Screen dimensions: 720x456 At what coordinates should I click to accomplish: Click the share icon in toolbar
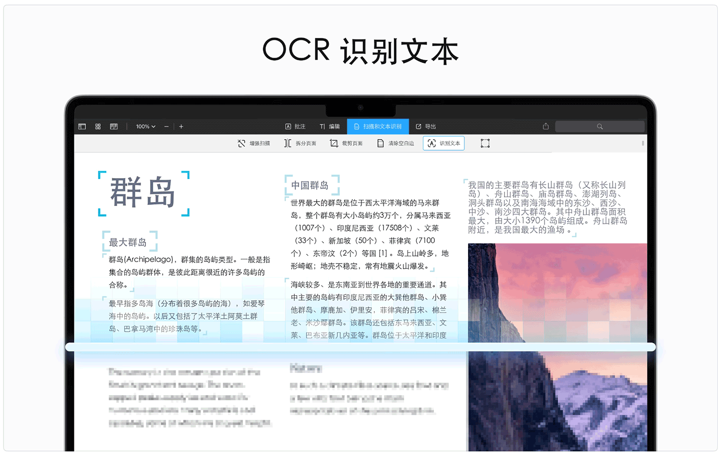click(546, 126)
